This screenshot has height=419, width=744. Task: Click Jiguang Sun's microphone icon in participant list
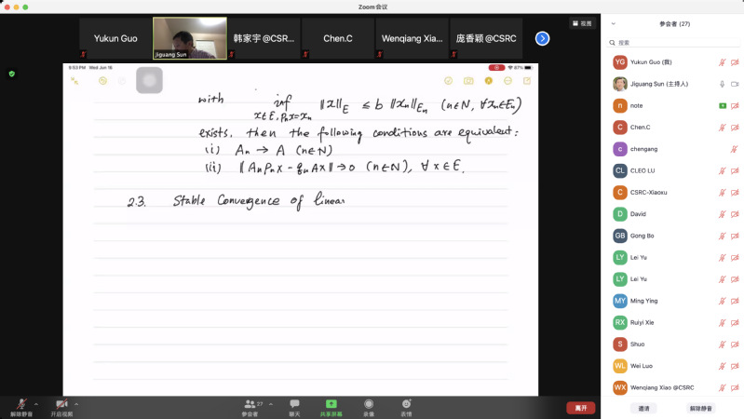point(722,84)
